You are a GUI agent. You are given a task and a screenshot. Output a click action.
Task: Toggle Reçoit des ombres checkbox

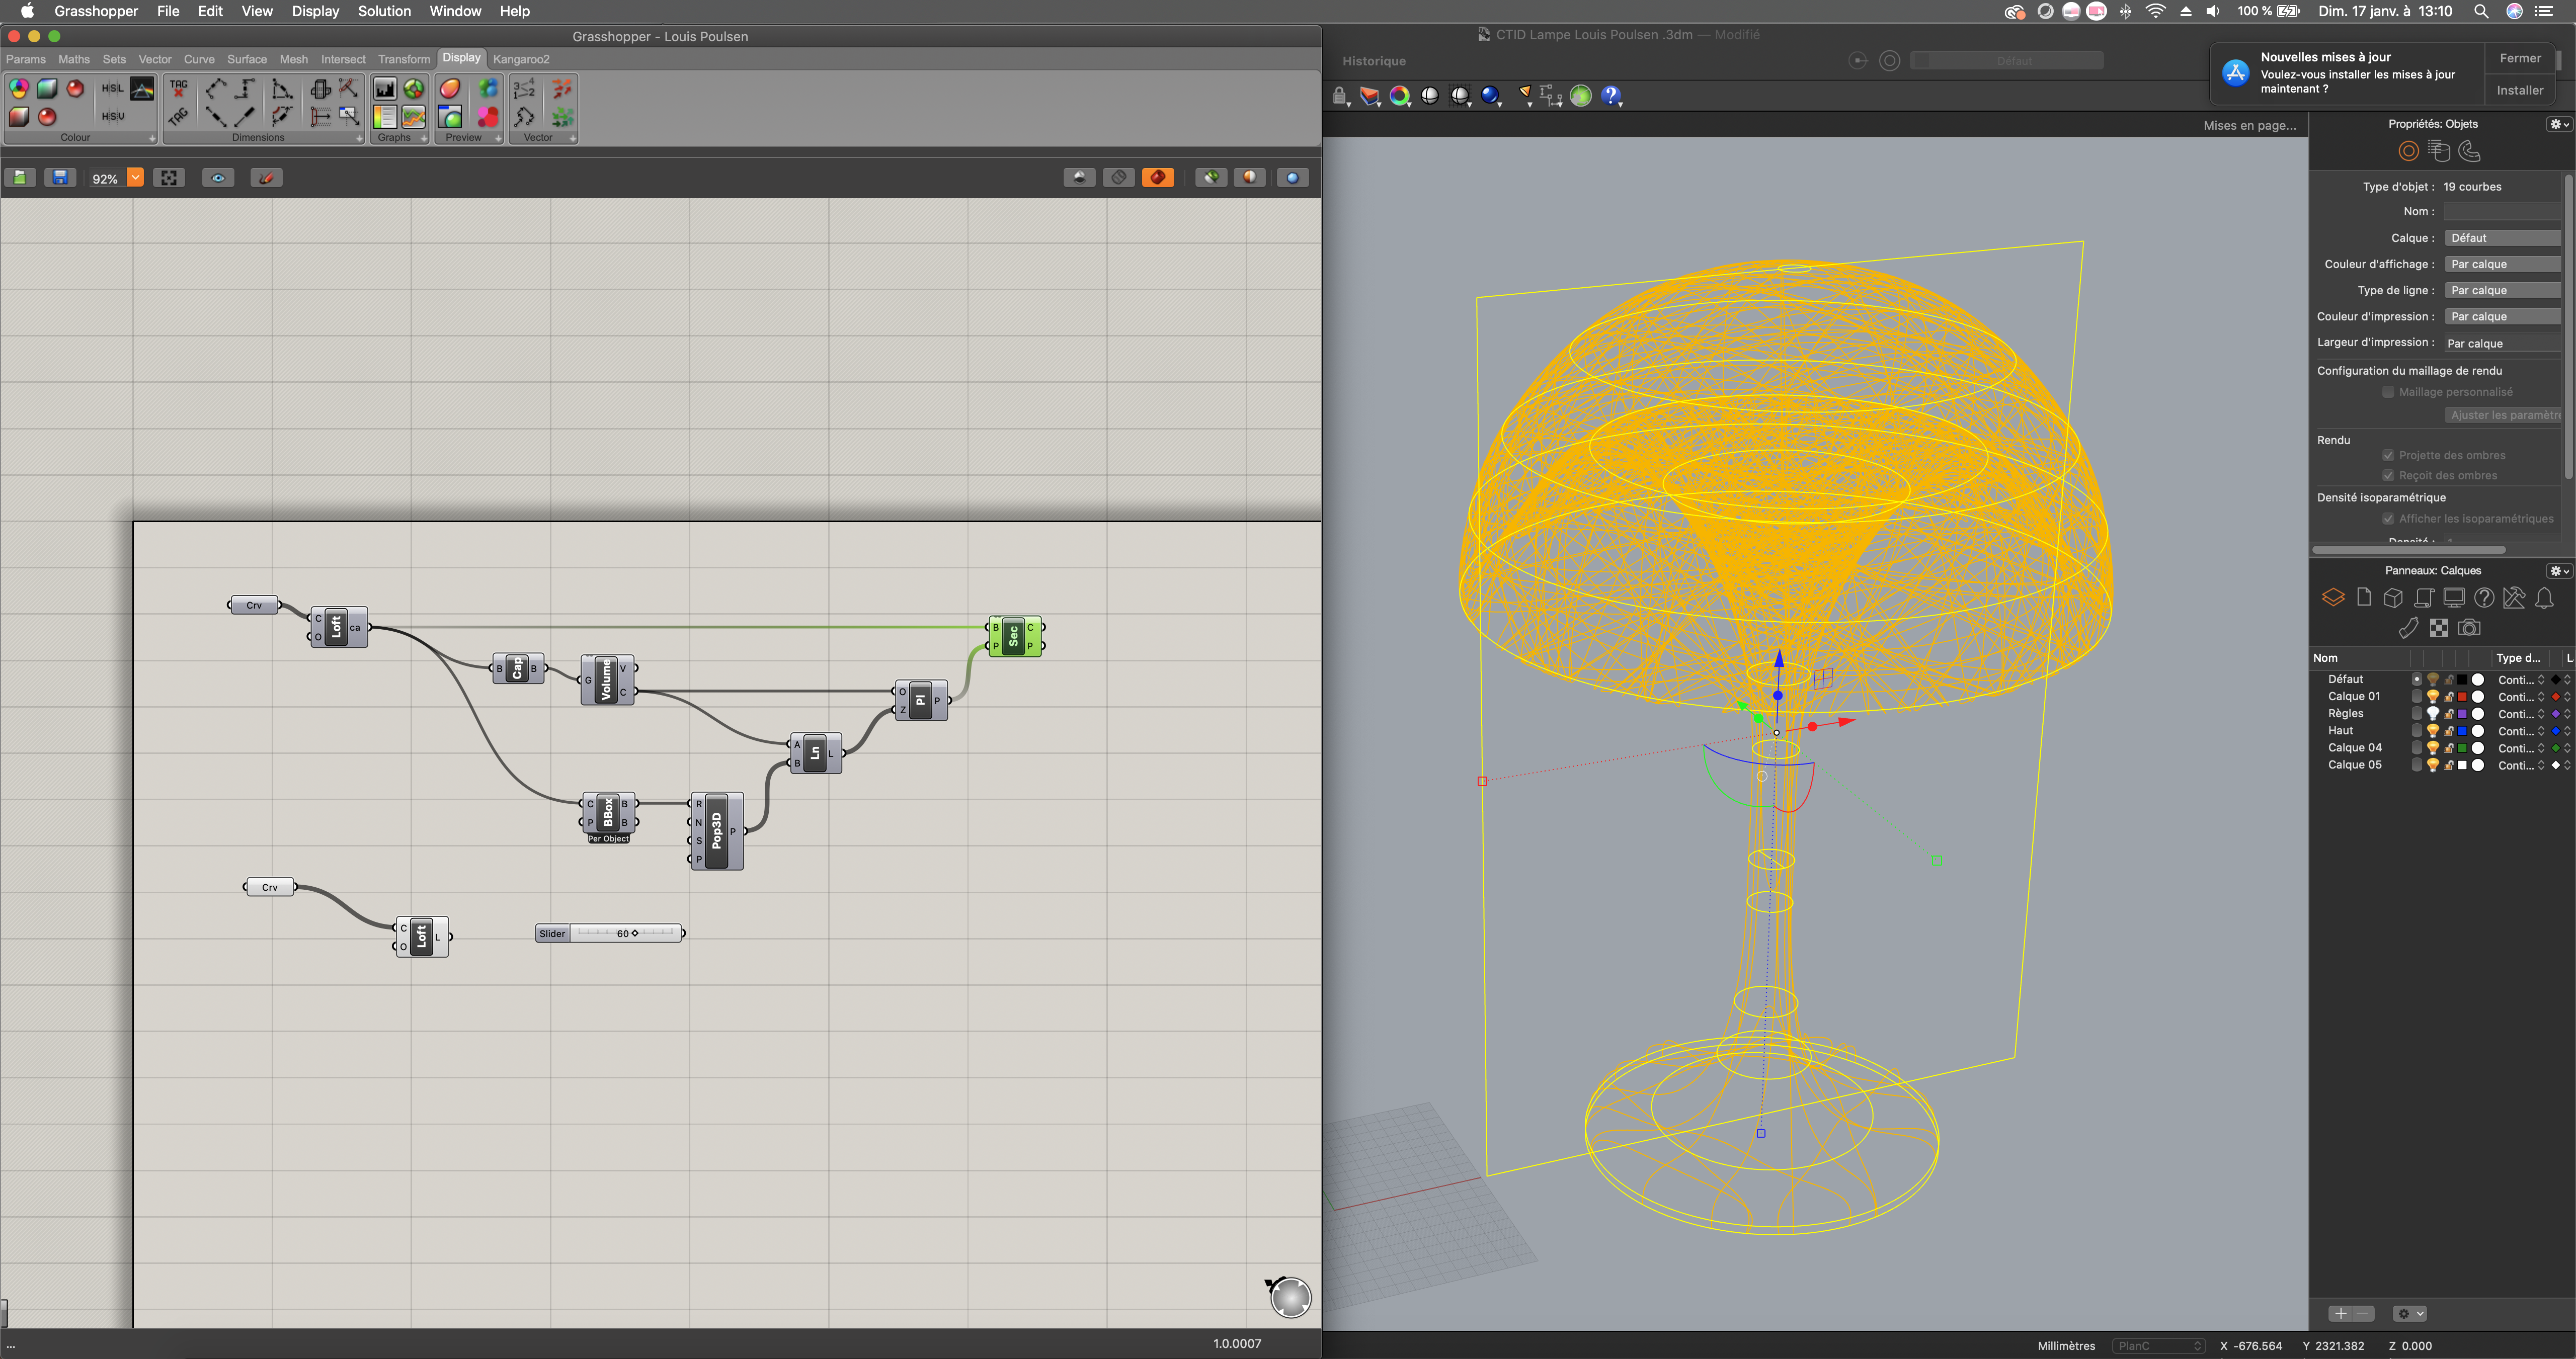click(x=2388, y=476)
